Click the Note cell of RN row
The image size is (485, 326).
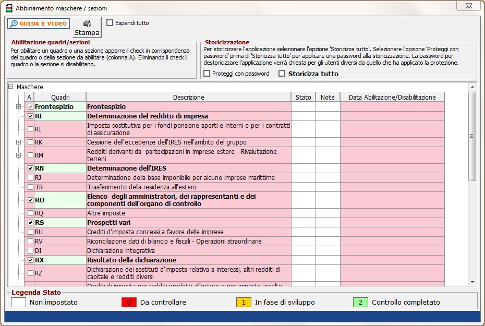pos(328,168)
